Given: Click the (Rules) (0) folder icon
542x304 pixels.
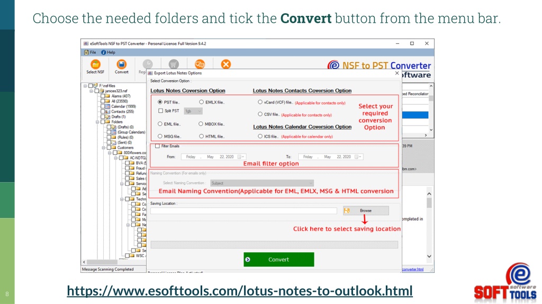Looking at the screenshot, I should click(114, 137).
